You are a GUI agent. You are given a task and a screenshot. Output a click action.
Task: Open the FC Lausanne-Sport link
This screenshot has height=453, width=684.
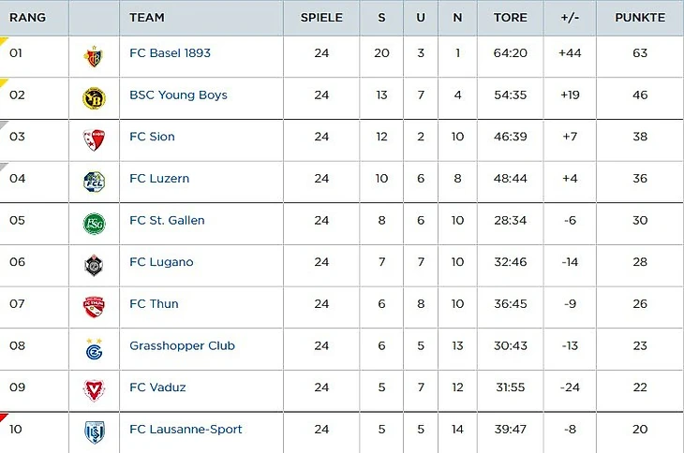pos(186,430)
